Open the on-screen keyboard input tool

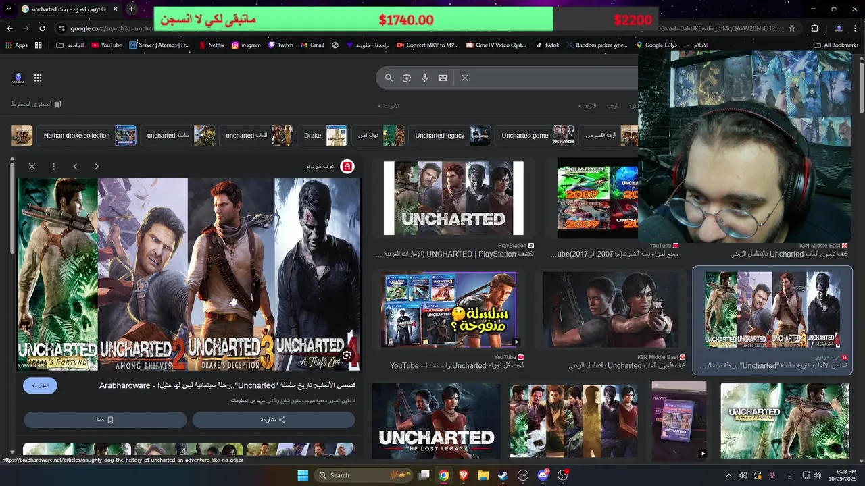click(x=443, y=78)
